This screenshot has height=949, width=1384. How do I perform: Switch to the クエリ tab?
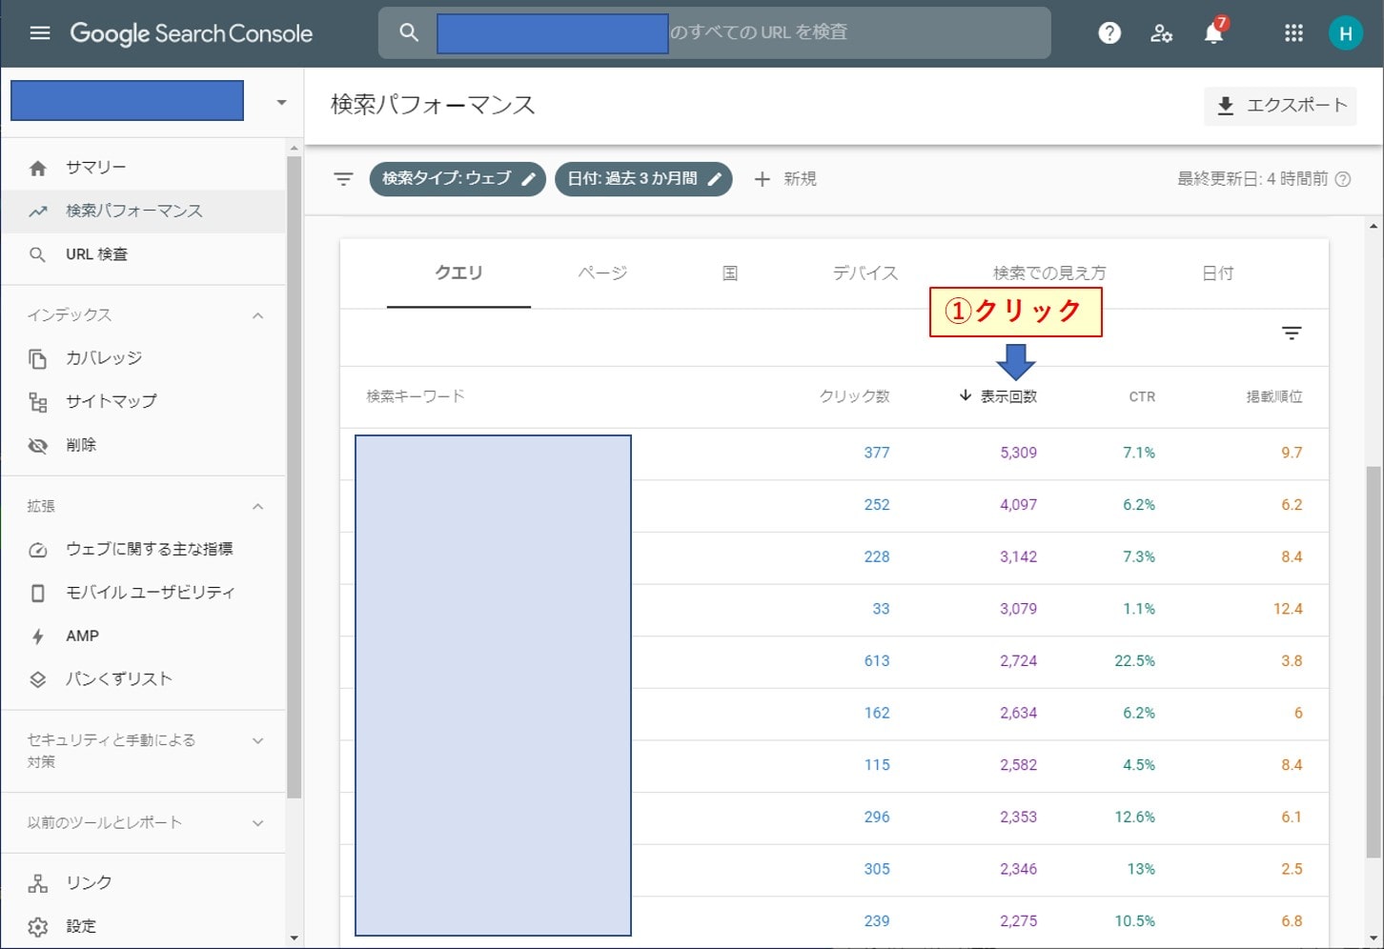(458, 273)
